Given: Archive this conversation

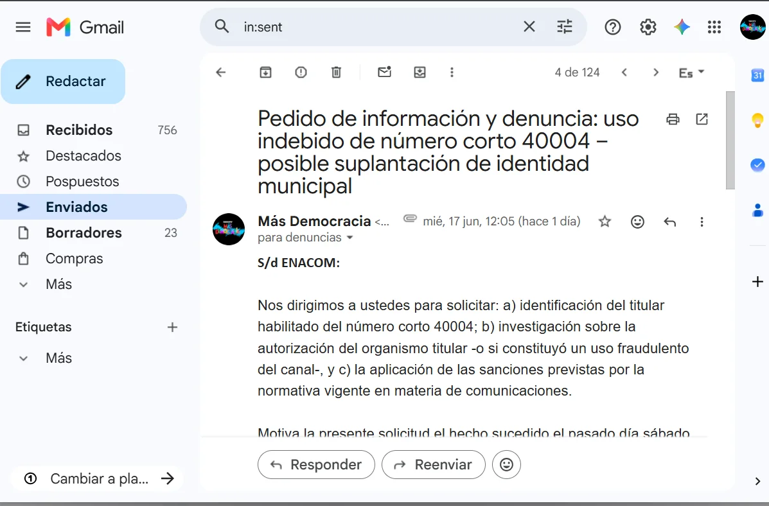Looking at the screenshot, I should click(x=265, y=73).
